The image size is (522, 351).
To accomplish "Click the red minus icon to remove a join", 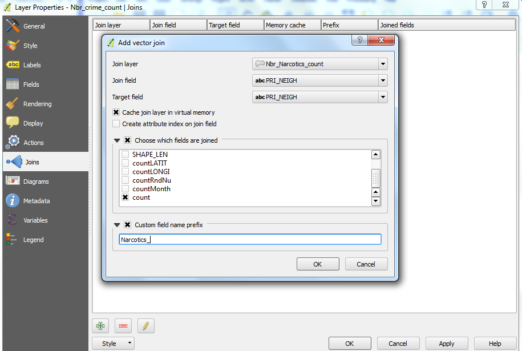I will [x=123, y=325].
